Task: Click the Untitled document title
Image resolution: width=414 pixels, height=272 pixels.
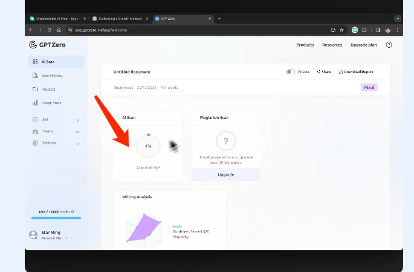Action: click(132, 72)
